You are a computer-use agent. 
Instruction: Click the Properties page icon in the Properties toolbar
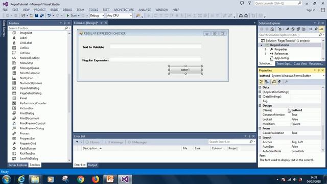pyautogui.click(x=274, y=82)
